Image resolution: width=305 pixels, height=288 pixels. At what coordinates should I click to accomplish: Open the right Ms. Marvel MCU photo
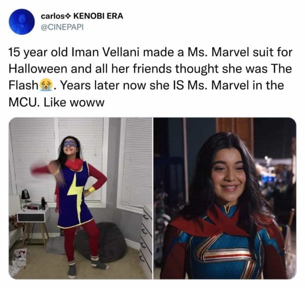click(x=225, y=198)
